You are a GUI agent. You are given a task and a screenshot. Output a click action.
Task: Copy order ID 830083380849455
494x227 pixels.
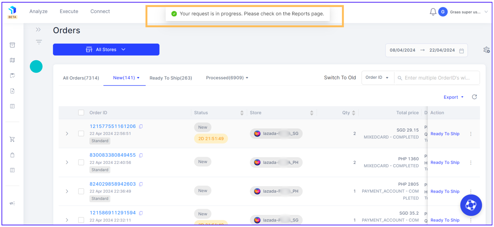141,155
